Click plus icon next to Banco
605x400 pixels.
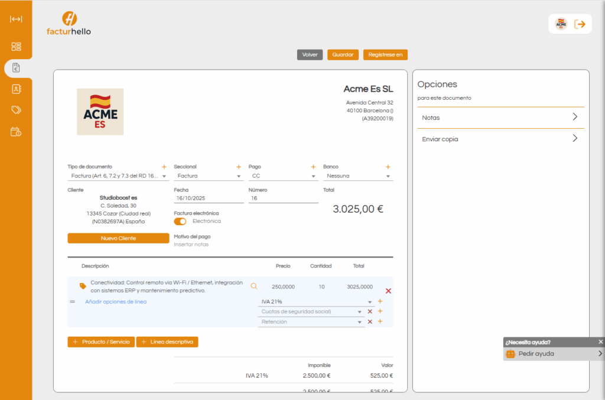tap(388, 167)
